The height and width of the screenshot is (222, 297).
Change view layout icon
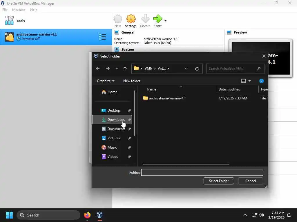[243, 81]
